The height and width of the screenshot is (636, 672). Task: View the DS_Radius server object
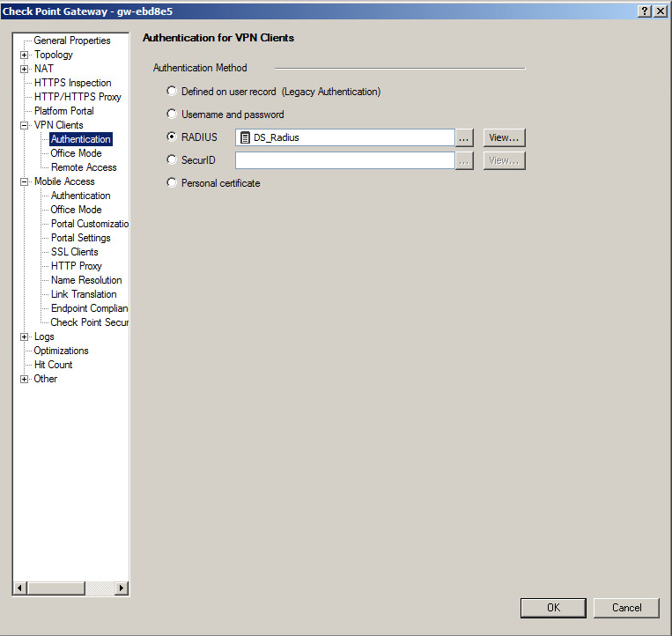coord(504,137)
